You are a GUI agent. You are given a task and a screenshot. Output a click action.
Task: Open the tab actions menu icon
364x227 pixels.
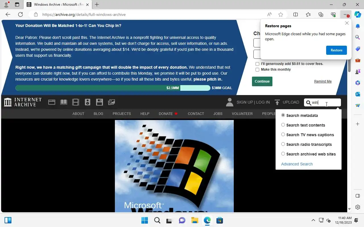[17, 5]
